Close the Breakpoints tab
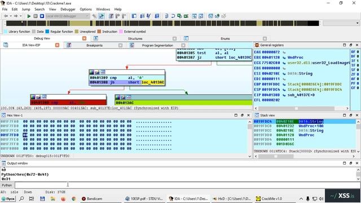 tap(120, 45)
